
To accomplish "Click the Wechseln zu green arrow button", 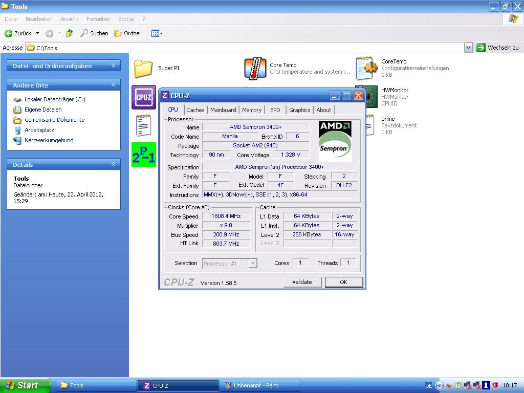I will click(x=481, y=48).
